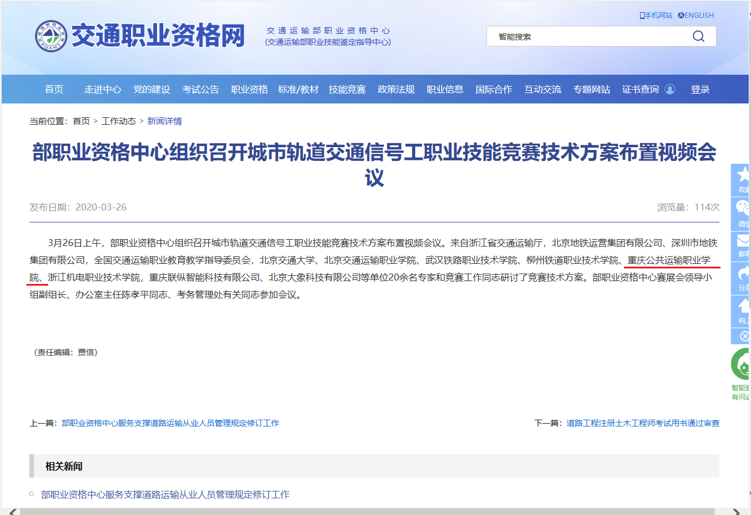Open the 考试公告 menu
The height and width of the screenshot is (515, 751).
click(x=201, y=89)
